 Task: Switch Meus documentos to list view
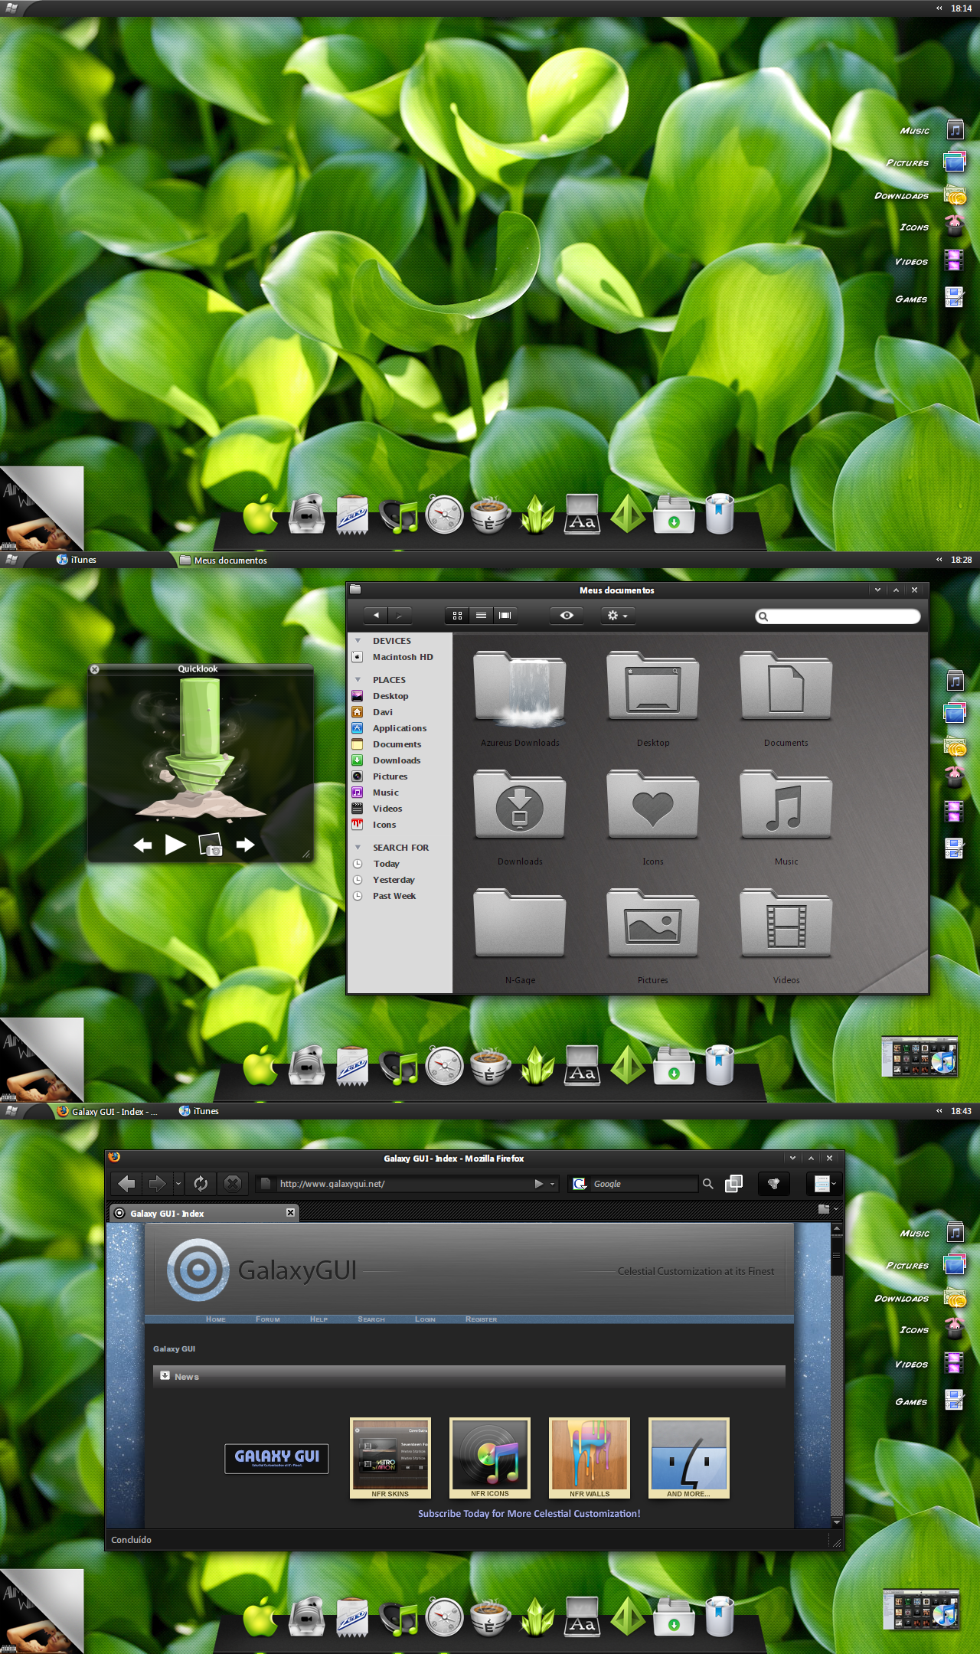tap(481, 615)
